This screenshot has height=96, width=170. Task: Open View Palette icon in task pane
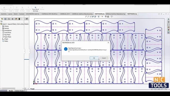coord(169,27)
